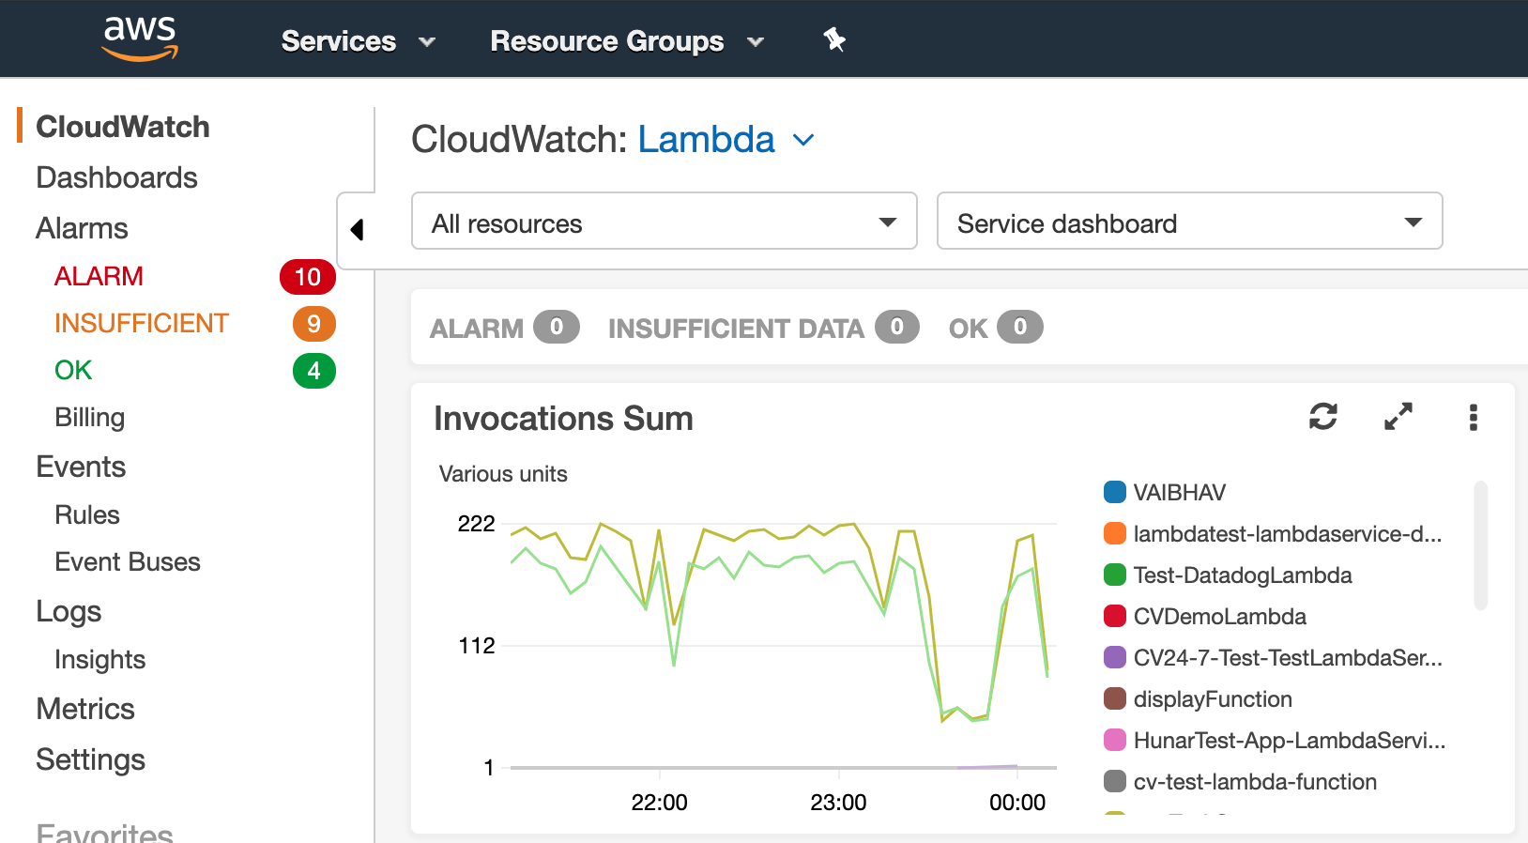Viewport: 1528px width, 843px height.
Task: Click the gray cv-test-lambda-function legend swatch
Action: [x=1115, y=781]
